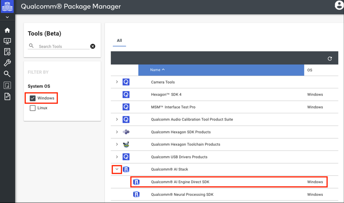344x203 pixels.
Task: Open the user account profile icon
Action: click(339, 5)
